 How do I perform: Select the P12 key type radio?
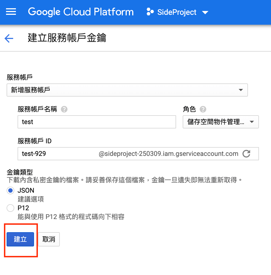pyautogui.click(x=10, y=208)
